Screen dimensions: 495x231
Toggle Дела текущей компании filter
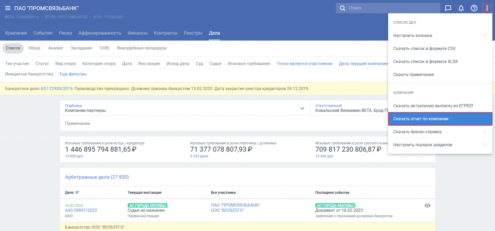pyautogui.click(x=363, y=64)
